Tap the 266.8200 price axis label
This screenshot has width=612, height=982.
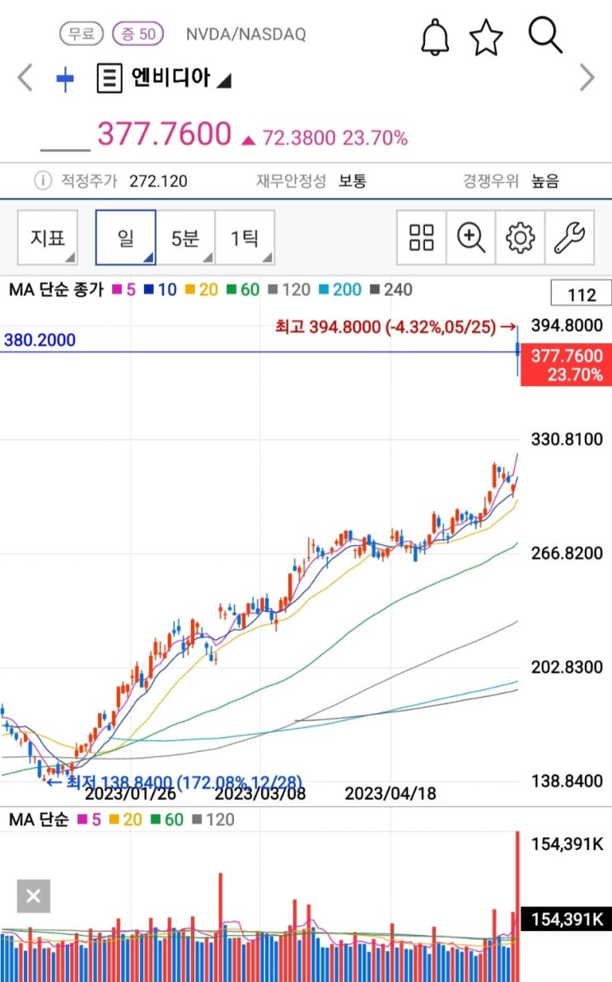pyautogui.click(x=567, y=553)
